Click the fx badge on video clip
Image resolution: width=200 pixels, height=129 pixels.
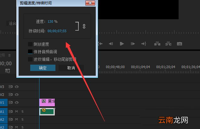pyautogui.click(x=44, y=101)
